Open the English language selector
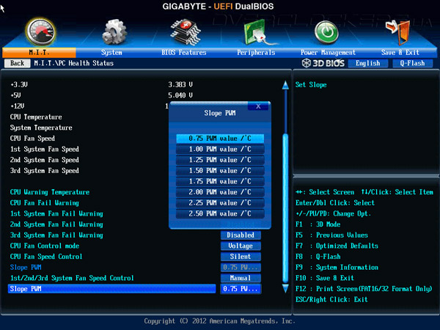Image resolution: width=440 pixels, height=330 pixels. click(x=368, y=63)
